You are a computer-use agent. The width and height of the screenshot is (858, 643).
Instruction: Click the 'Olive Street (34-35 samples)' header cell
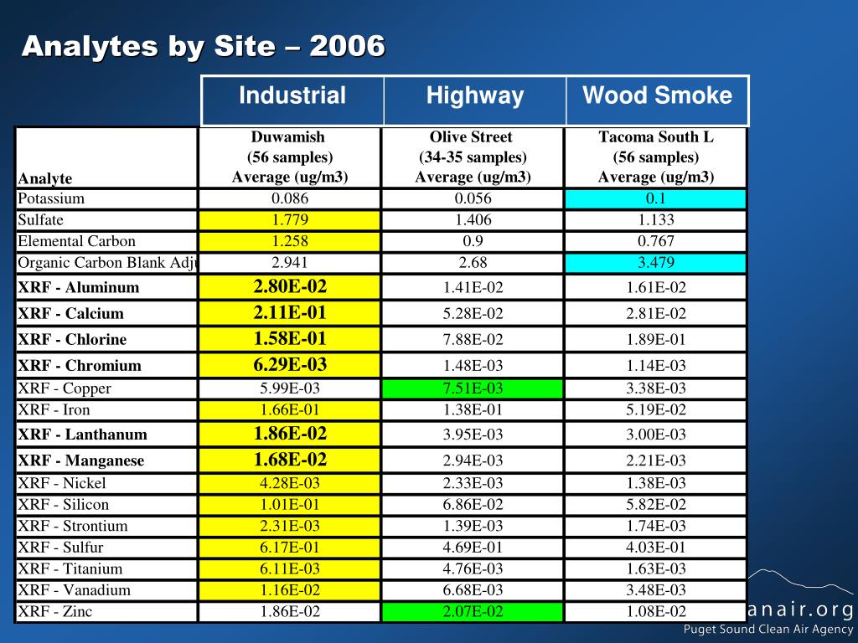(473, 158)
